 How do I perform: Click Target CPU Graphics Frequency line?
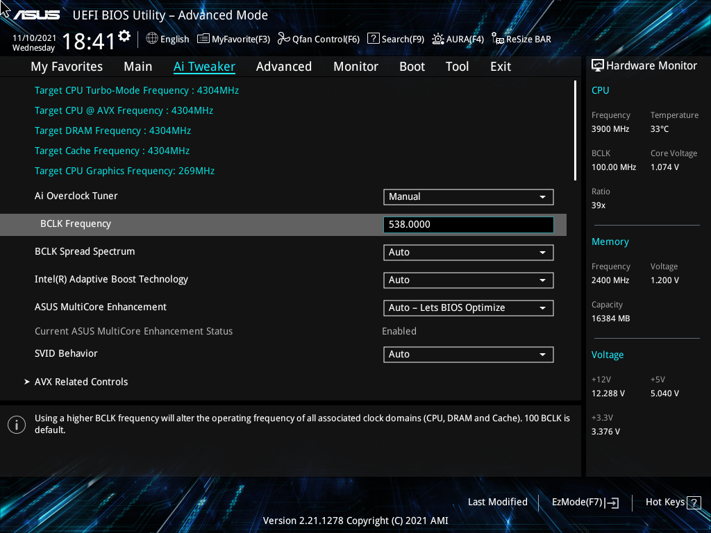pyautogui.click(x=125, y=171)
